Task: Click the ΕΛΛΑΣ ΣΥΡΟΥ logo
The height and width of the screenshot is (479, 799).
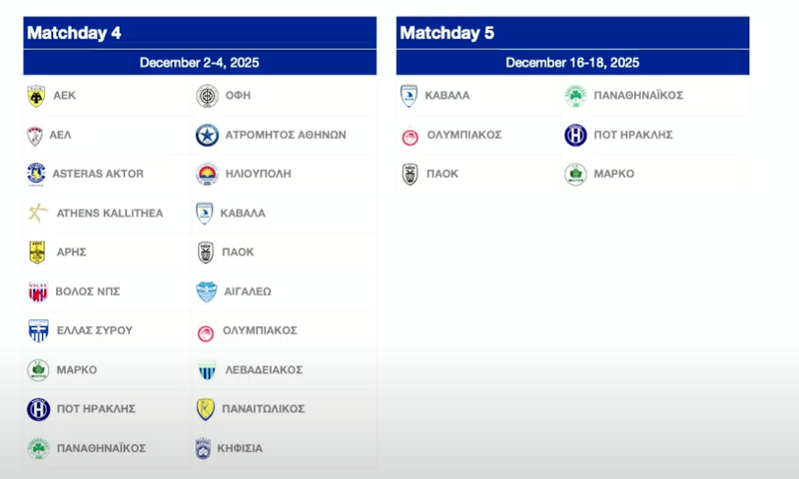Action: point(37,330)
